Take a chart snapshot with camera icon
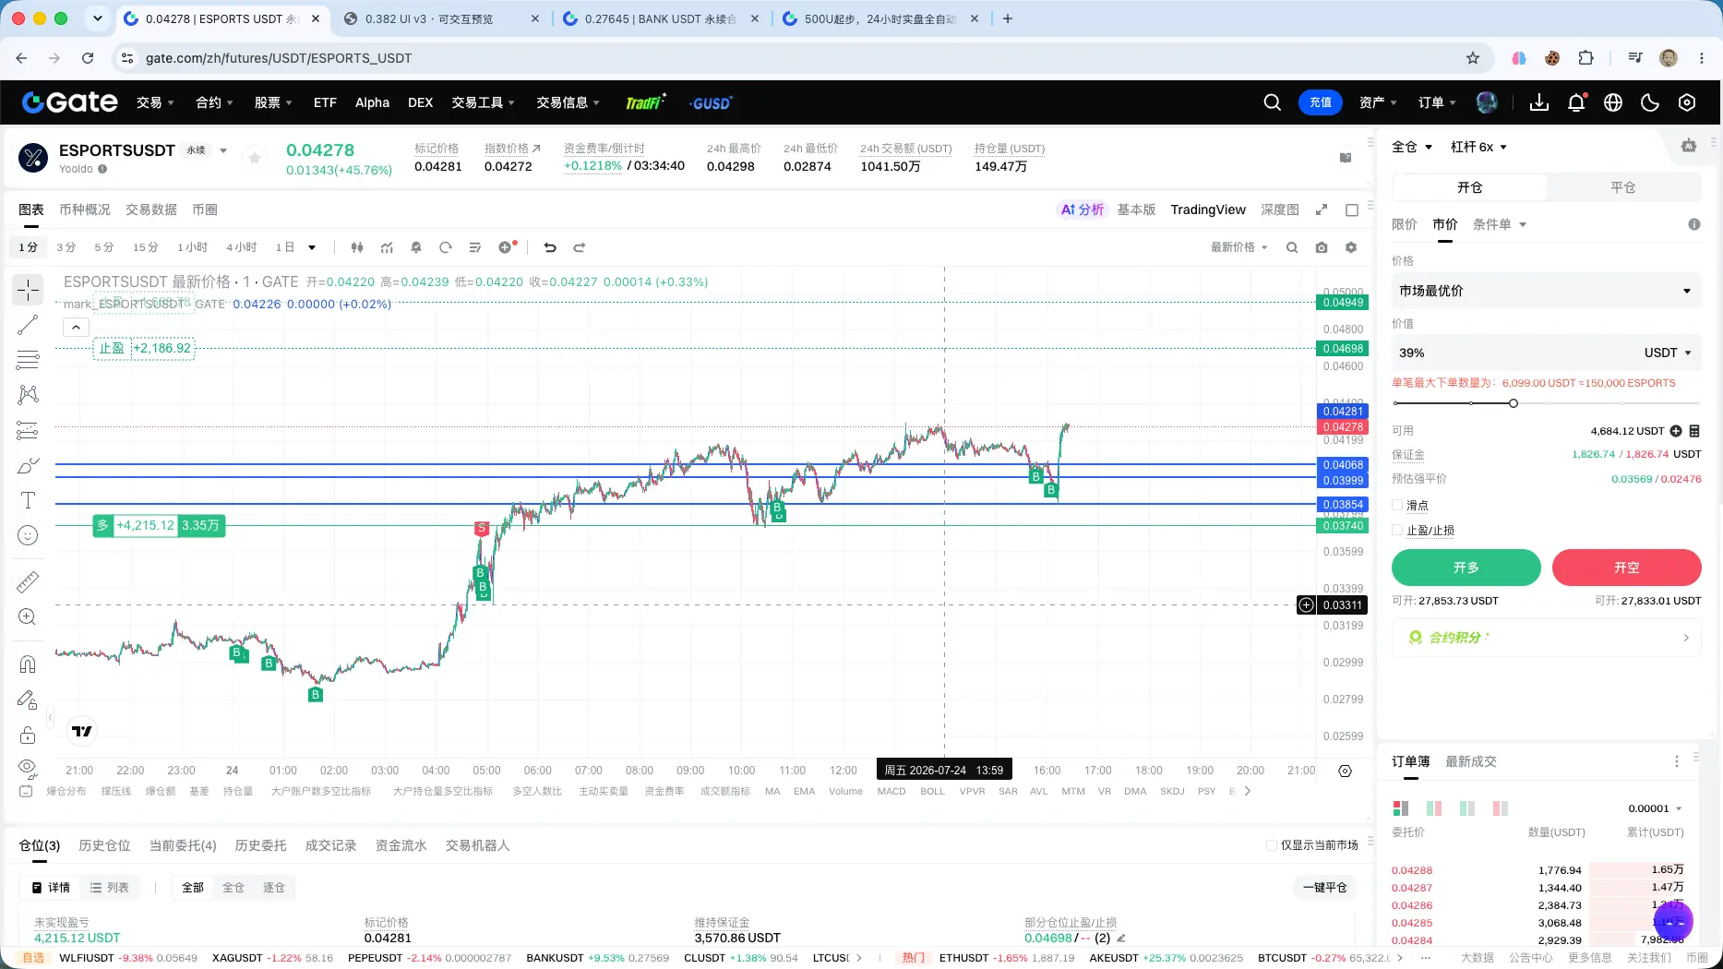1723x969 pixels. pyautogui.click(x=1322, y=247)
